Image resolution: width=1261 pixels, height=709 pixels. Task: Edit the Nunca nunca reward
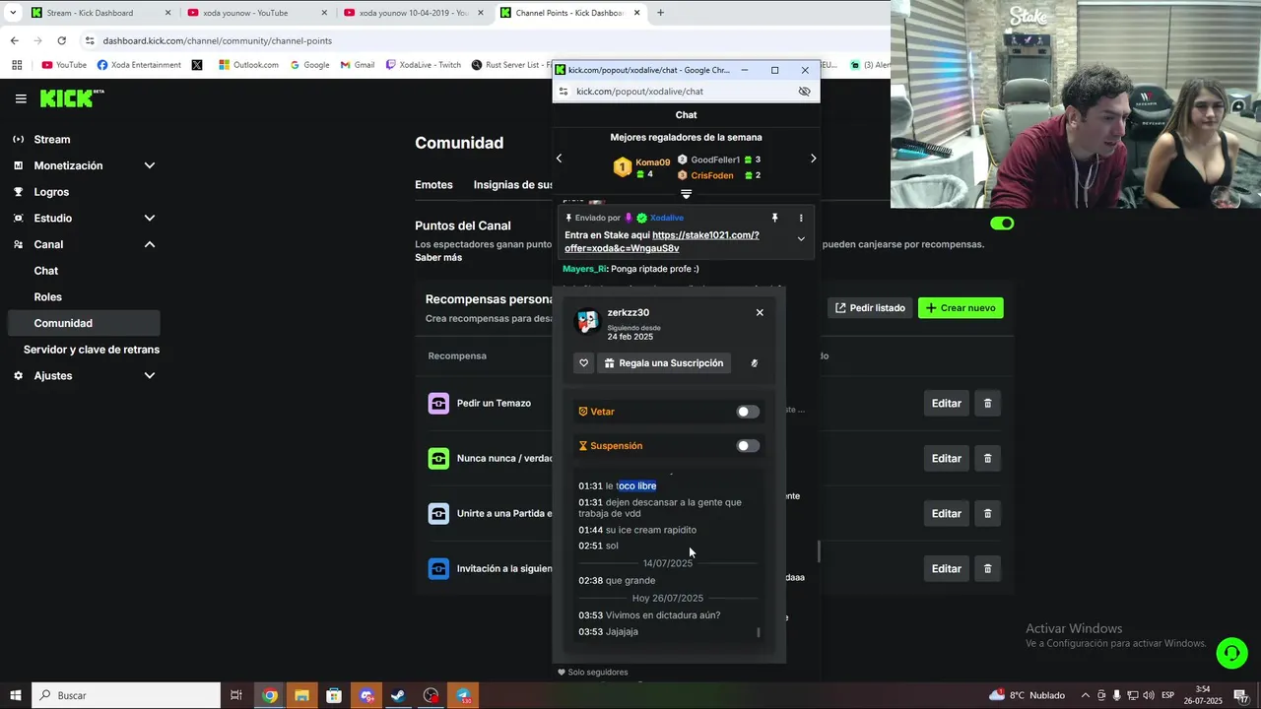946,458
